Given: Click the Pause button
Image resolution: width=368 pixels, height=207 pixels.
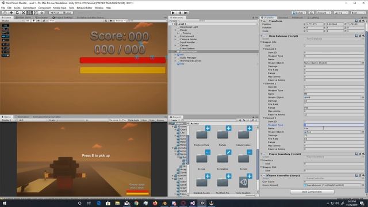Looking at the screenshot, I should pos(179,13).
